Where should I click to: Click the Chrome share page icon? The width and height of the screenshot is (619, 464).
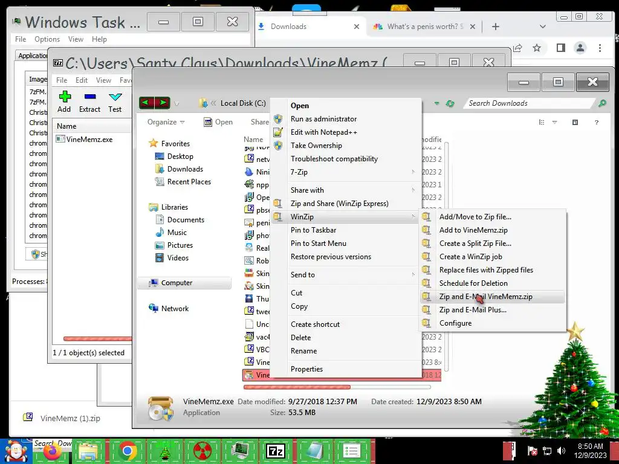[x=517, y=48]
